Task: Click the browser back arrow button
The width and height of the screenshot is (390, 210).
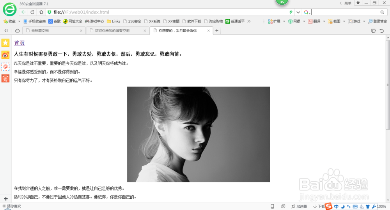Action: 23,12
